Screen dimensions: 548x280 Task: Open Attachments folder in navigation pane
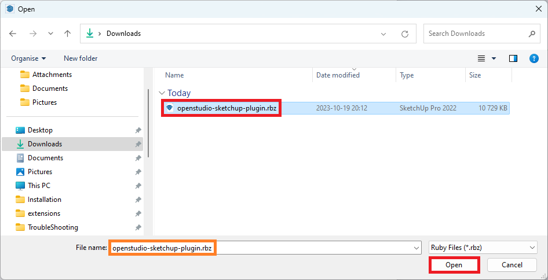pos(46,75)
